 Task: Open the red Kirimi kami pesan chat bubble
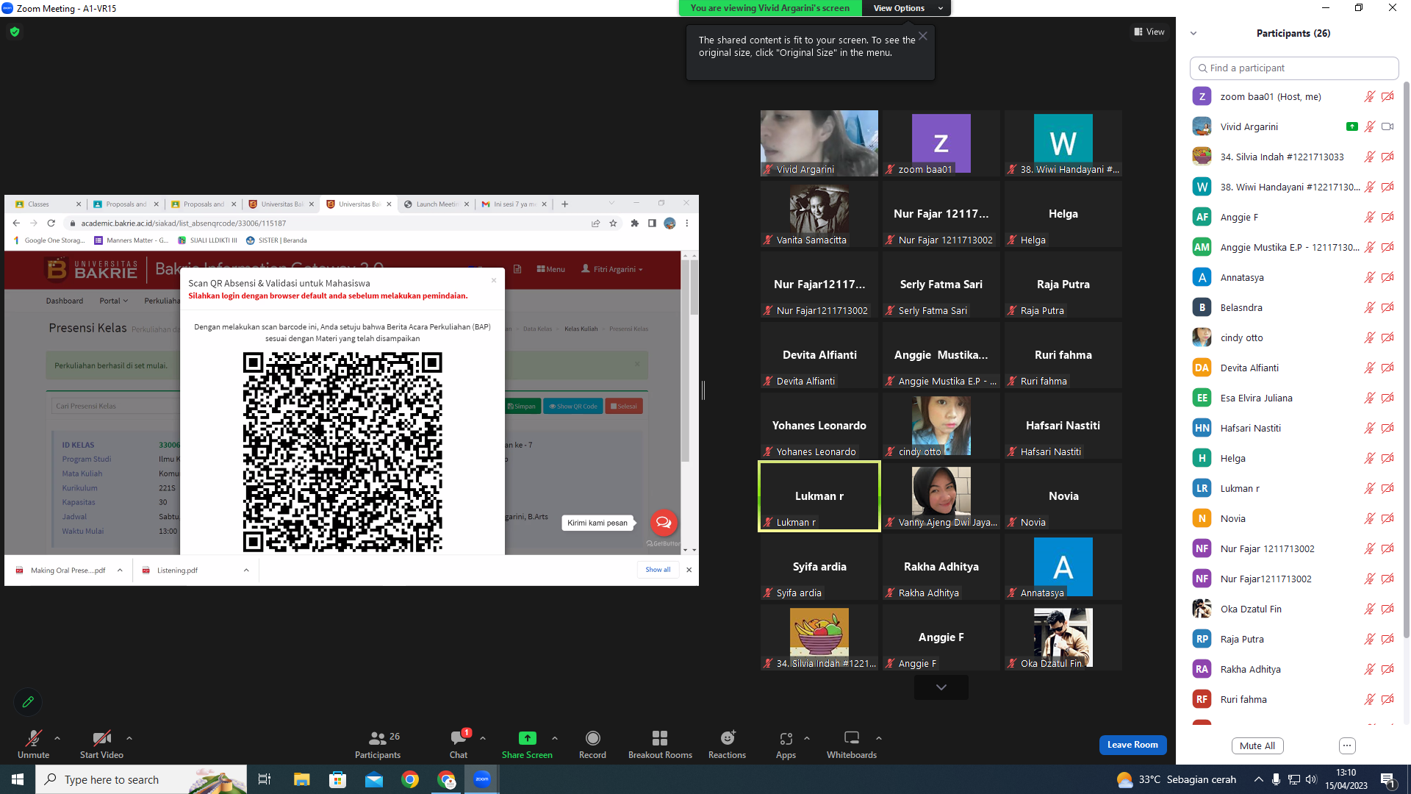pyautogui.click(x=664, y=523)
